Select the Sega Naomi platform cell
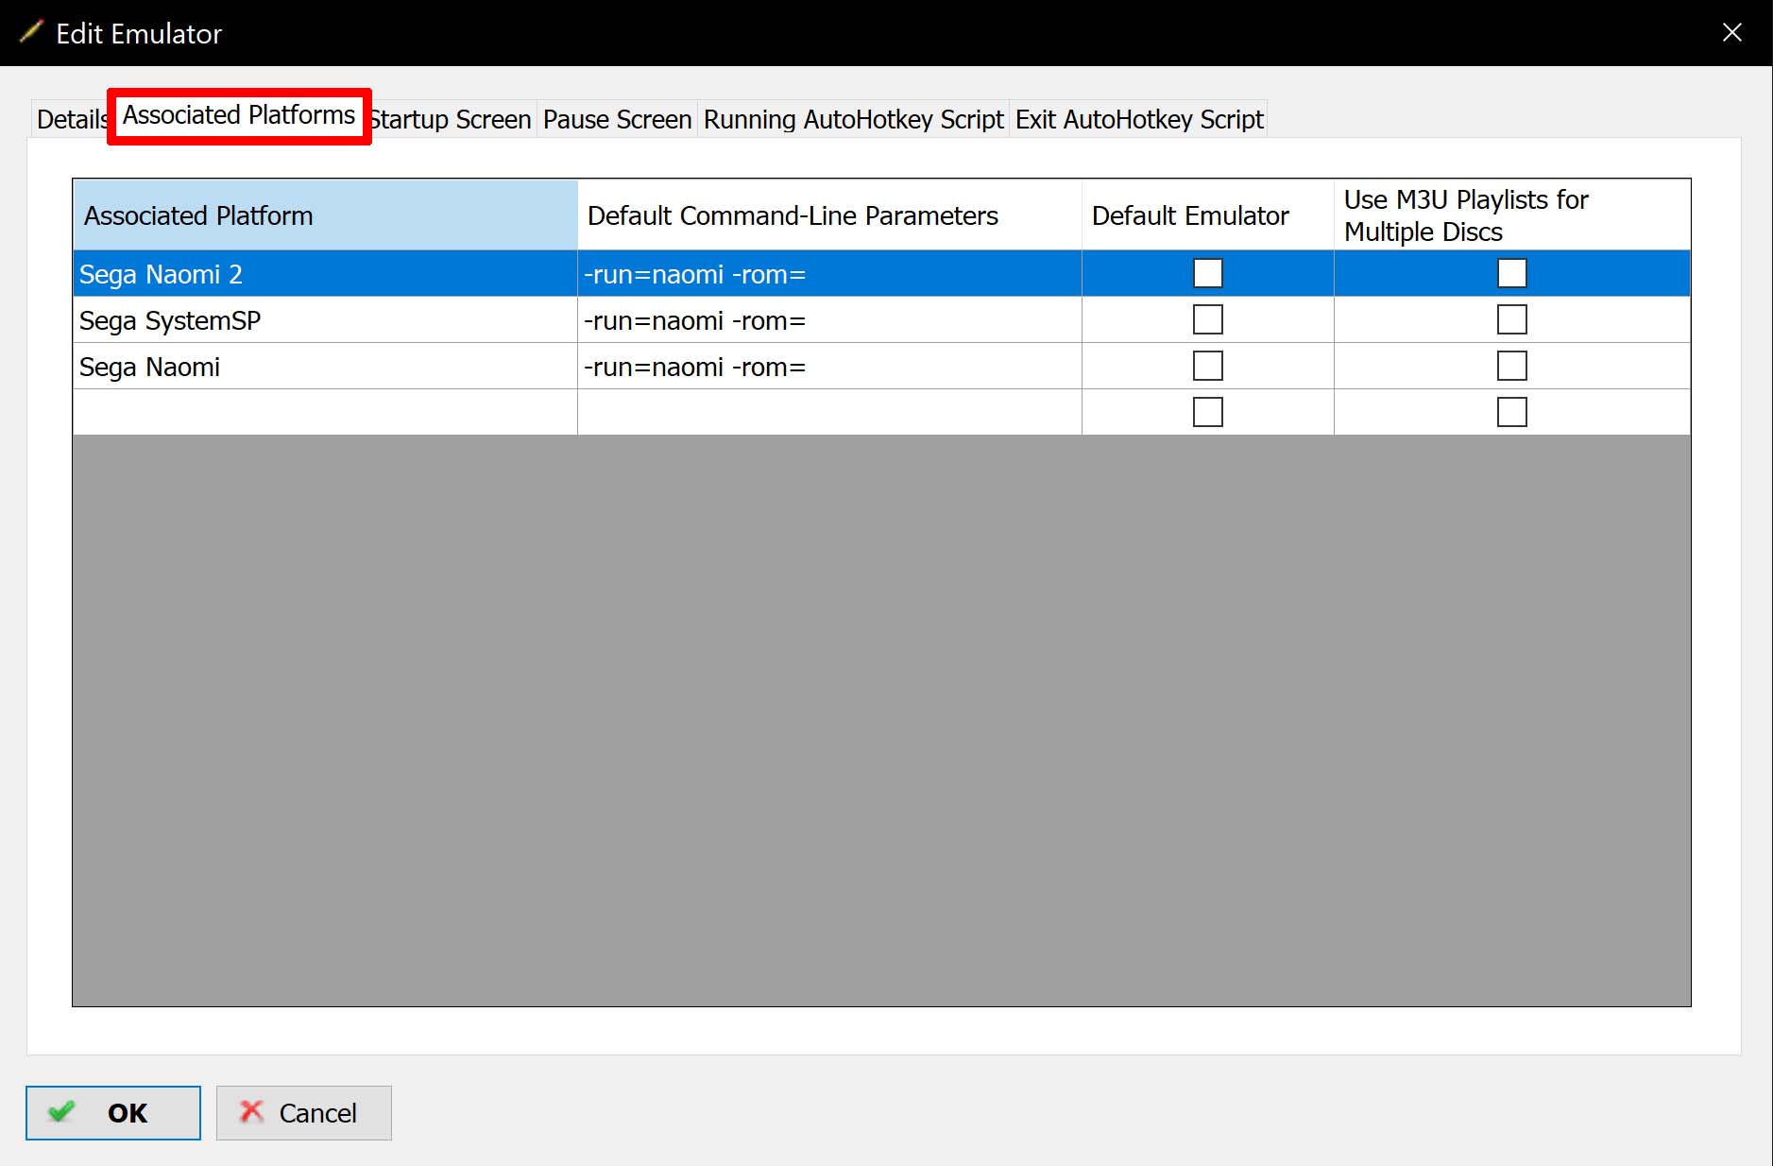Image resolution: width=1773 pixels, height=1166 pixels. click(325, 367)
